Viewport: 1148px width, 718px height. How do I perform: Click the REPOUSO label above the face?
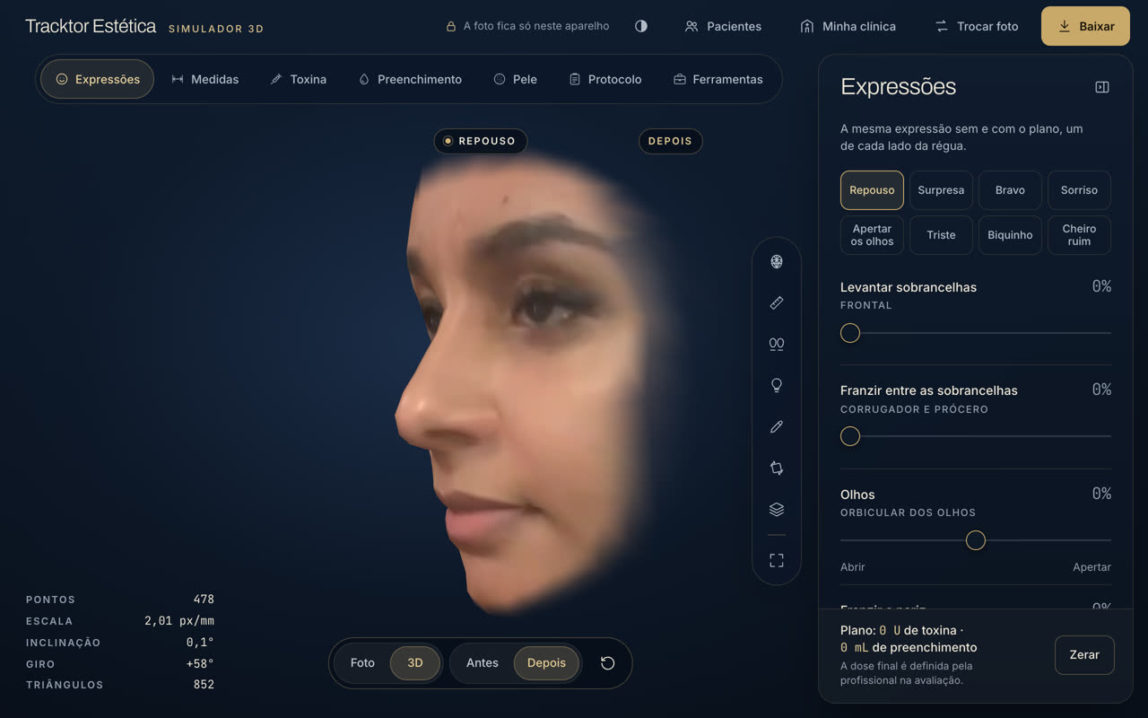(481, 141)
